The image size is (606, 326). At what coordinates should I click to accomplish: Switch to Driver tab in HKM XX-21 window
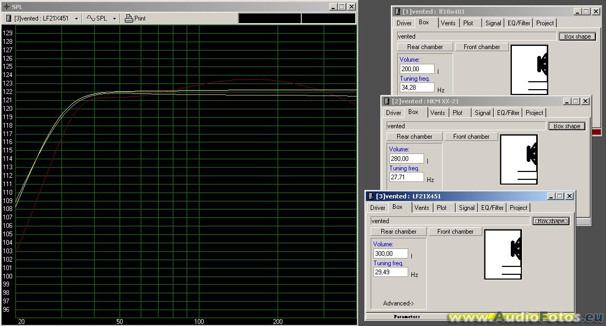coord(393,113)
